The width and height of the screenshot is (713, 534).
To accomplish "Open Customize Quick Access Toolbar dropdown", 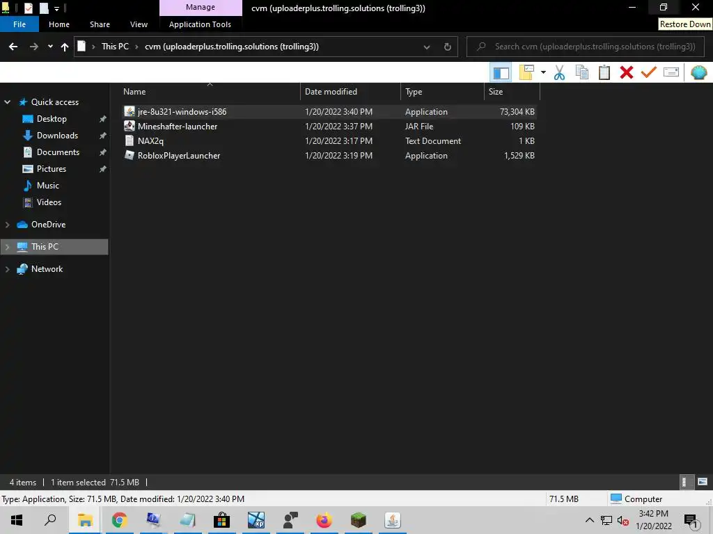I will [x=57, y=8].
